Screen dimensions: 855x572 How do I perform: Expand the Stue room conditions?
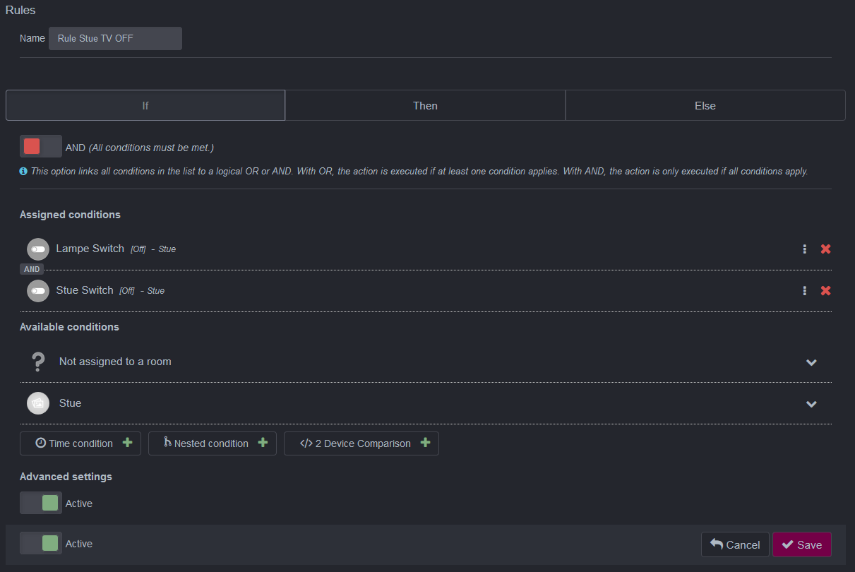811,404
